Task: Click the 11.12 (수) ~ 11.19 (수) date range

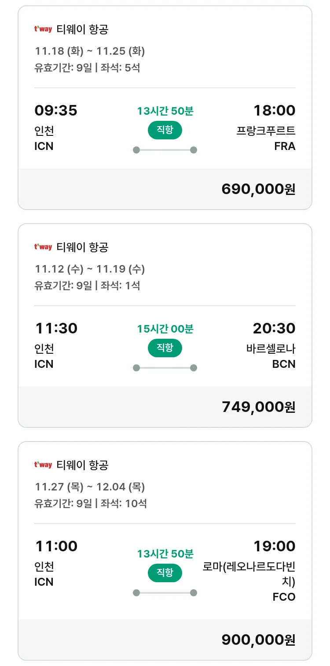Action: coord(90,269)
